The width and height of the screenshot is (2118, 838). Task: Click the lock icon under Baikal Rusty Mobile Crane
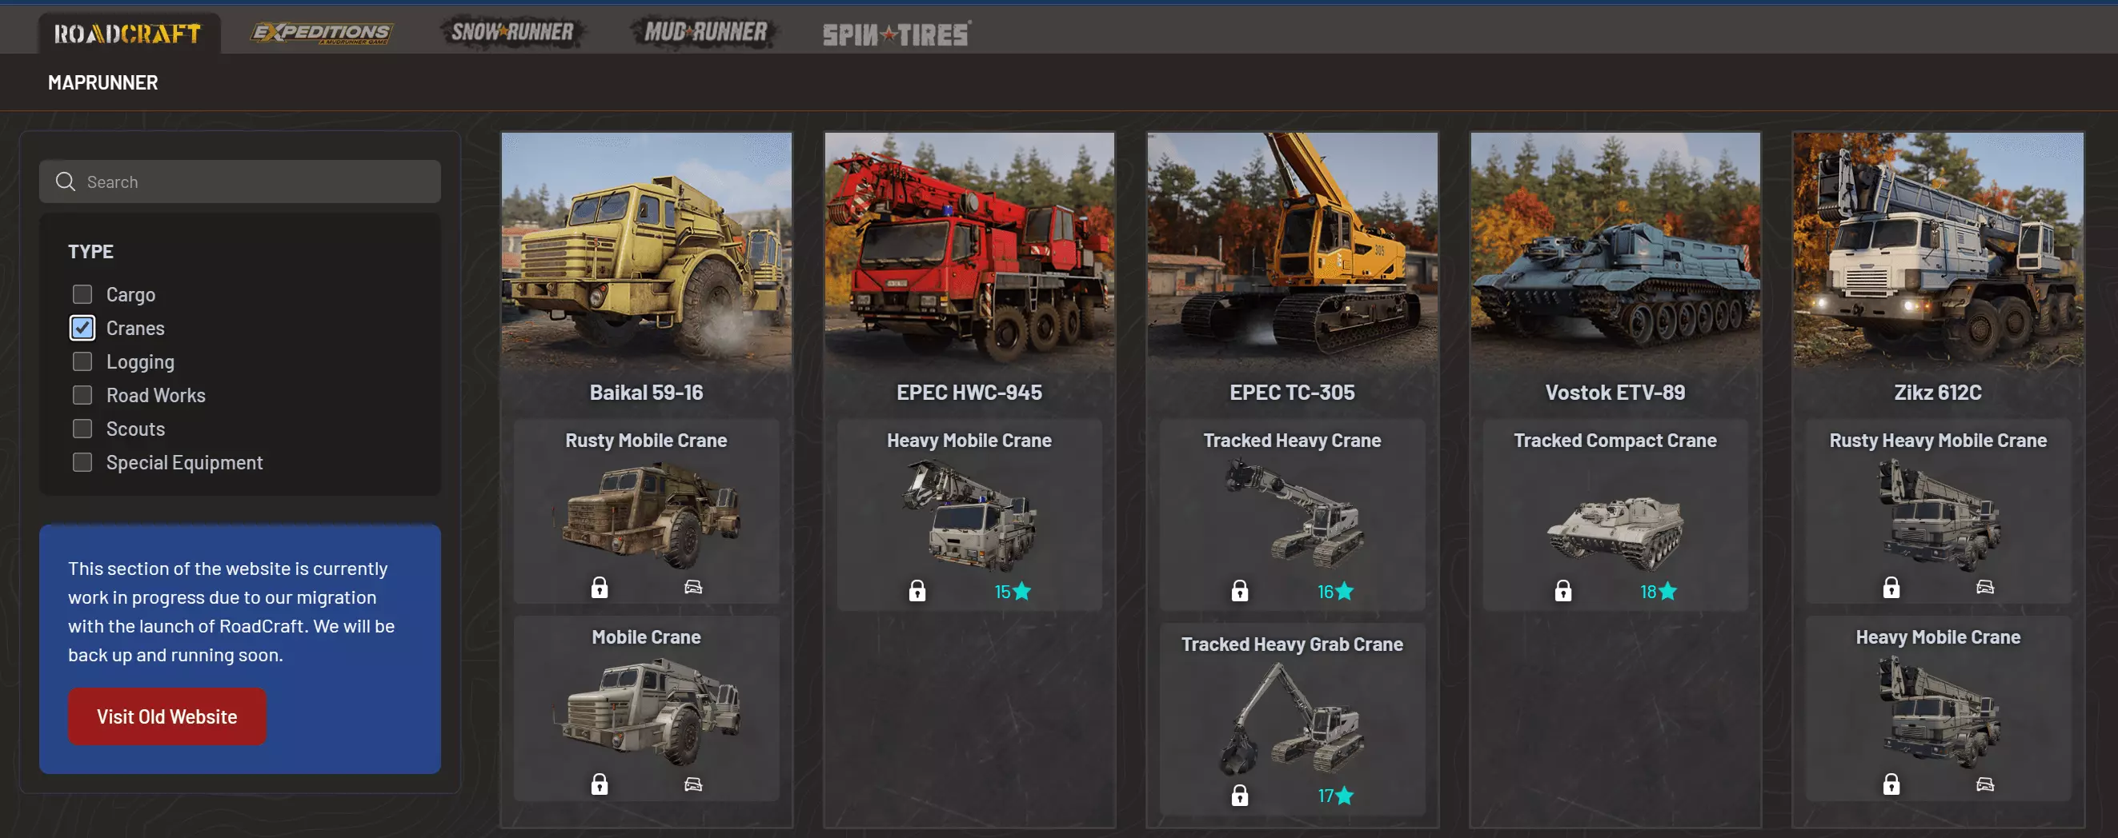[x=600, y=588]
